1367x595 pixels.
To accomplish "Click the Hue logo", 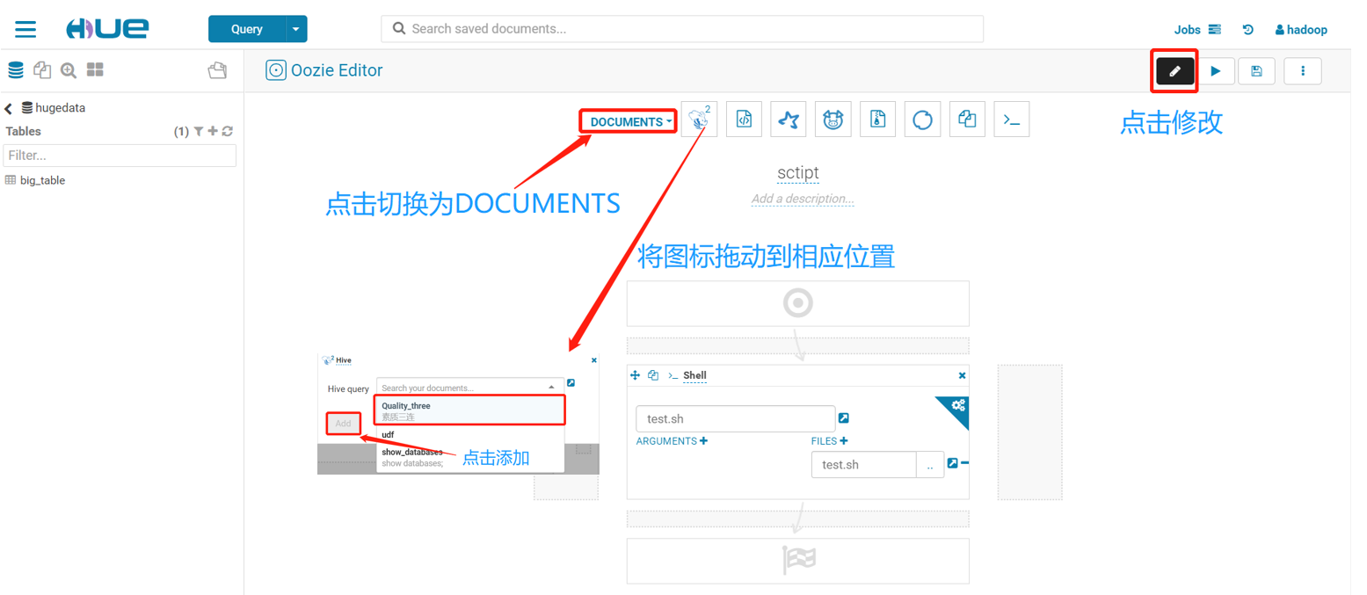I will (x=106, y=28).
